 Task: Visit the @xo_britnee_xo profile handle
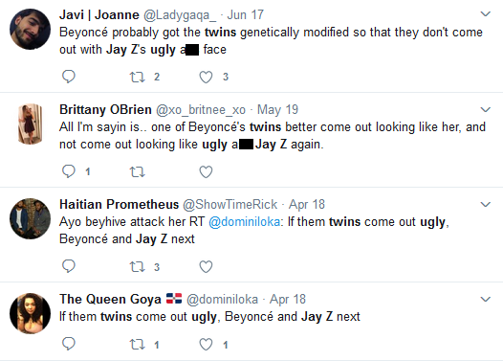click(x=201, y=110)
